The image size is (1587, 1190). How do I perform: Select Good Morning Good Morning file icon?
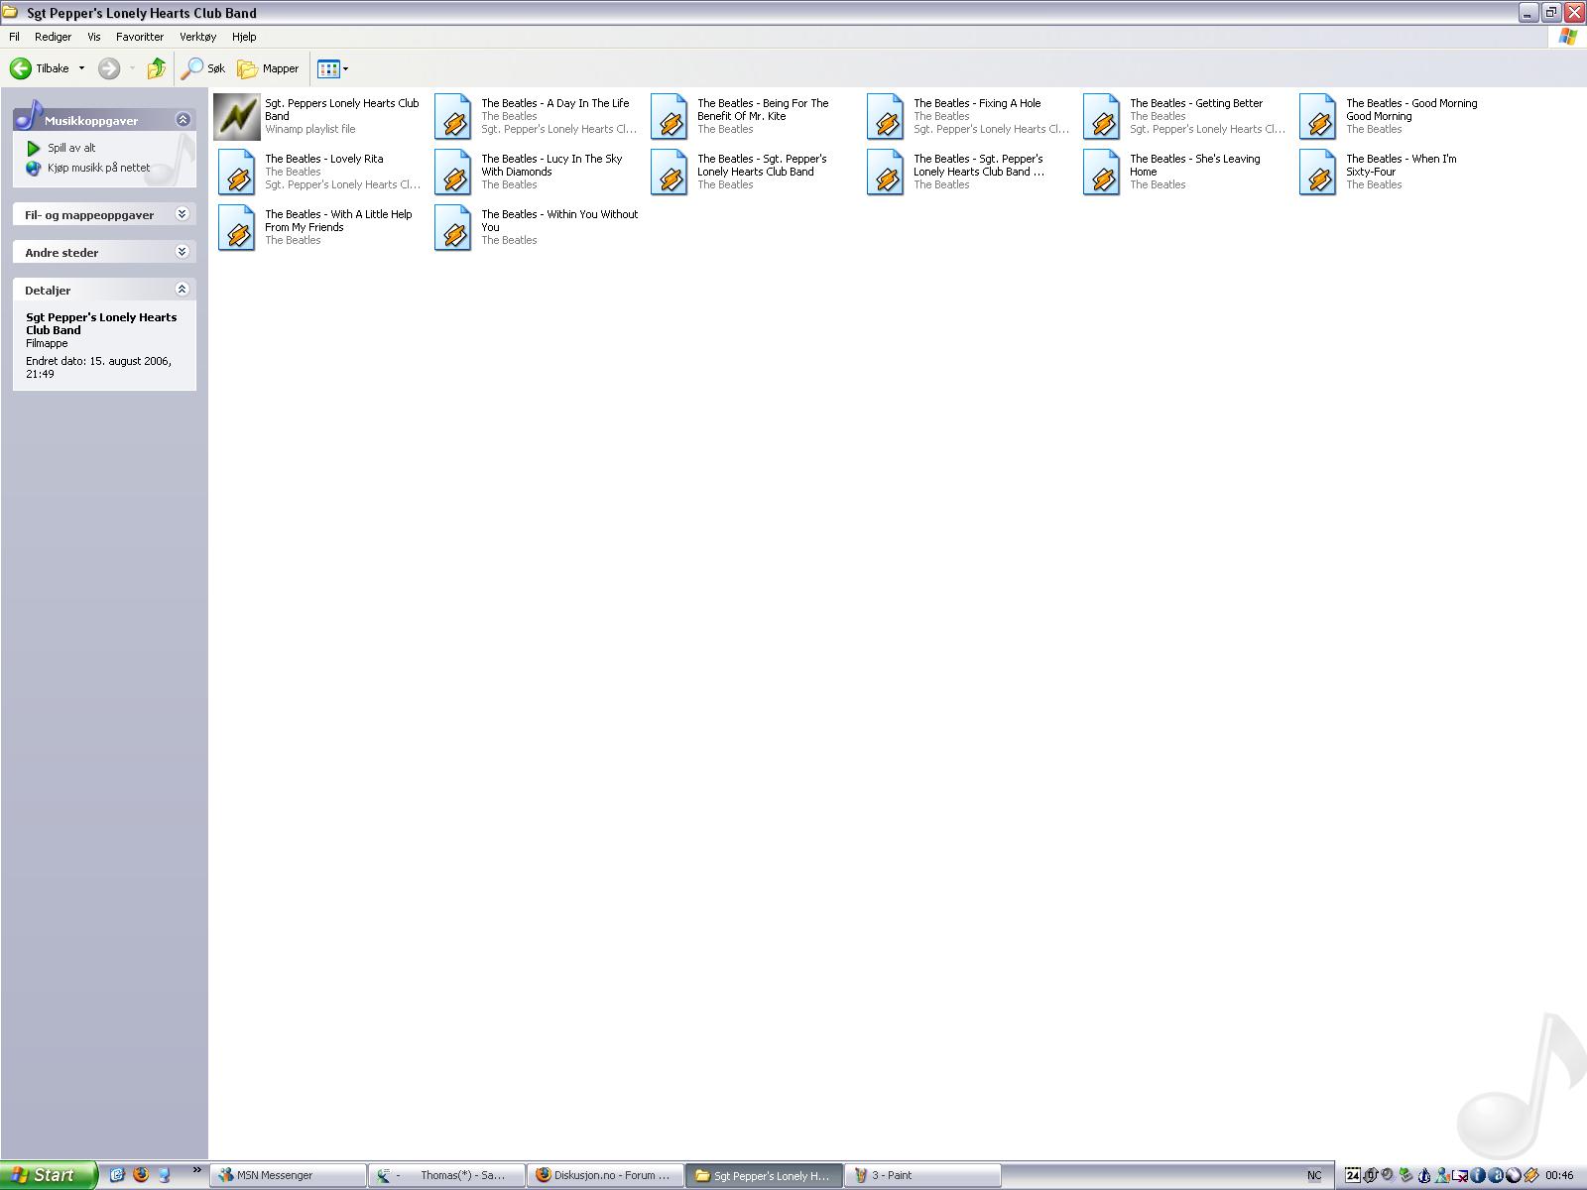tap(1318, 117)
